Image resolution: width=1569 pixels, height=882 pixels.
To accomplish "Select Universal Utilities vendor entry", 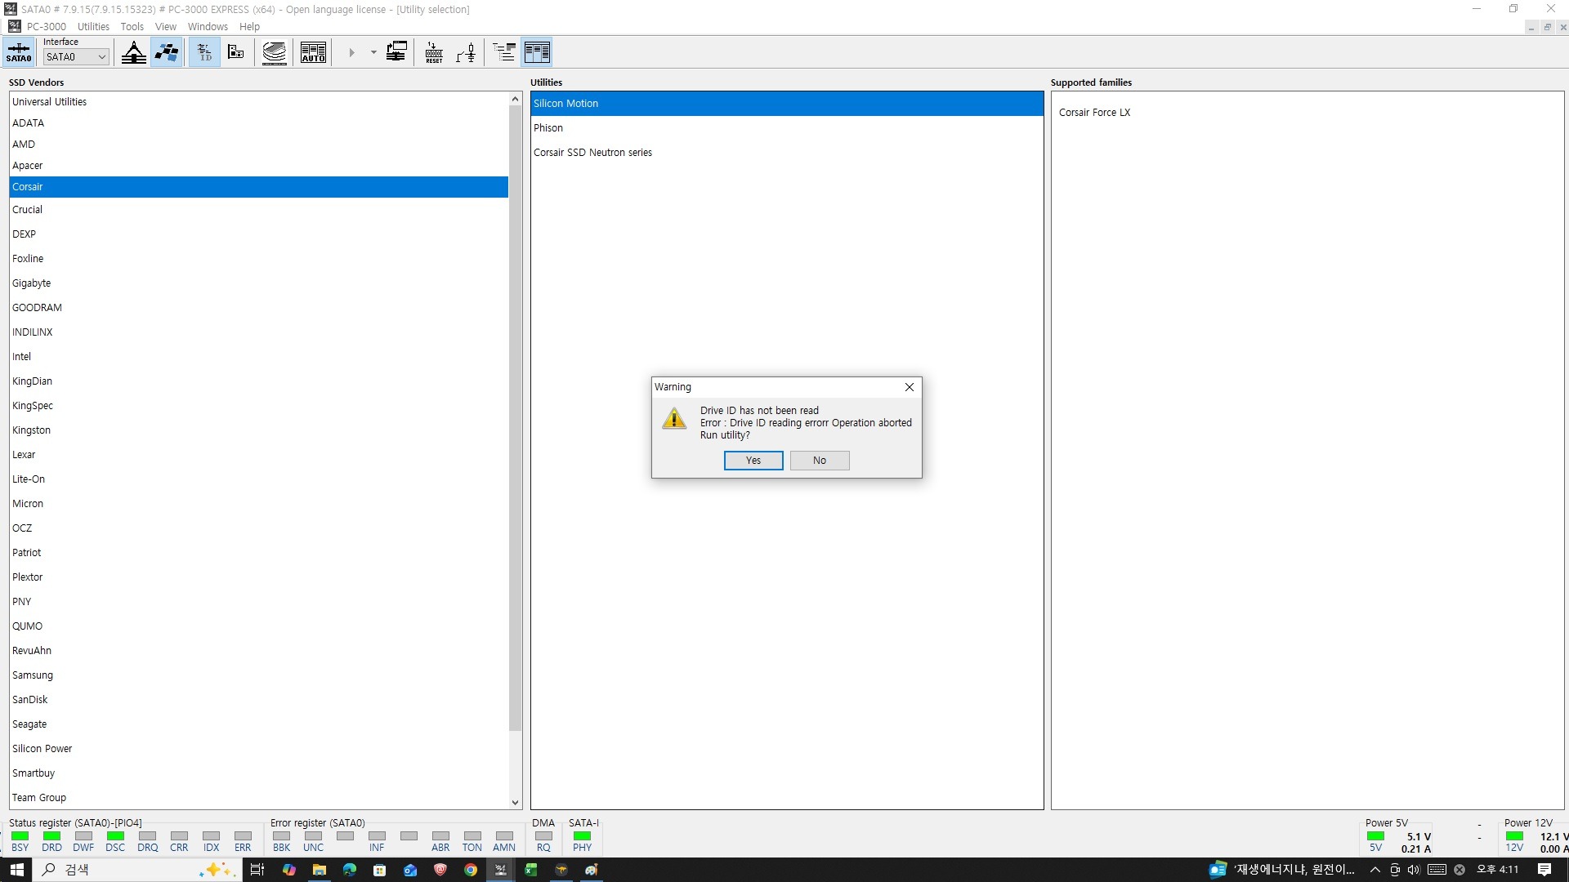I will 258,102.
